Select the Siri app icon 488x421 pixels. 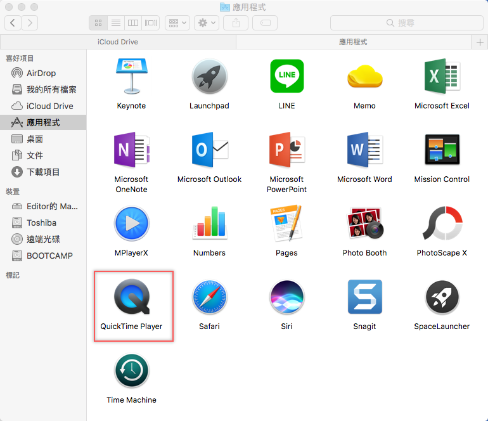pos(286,297)
